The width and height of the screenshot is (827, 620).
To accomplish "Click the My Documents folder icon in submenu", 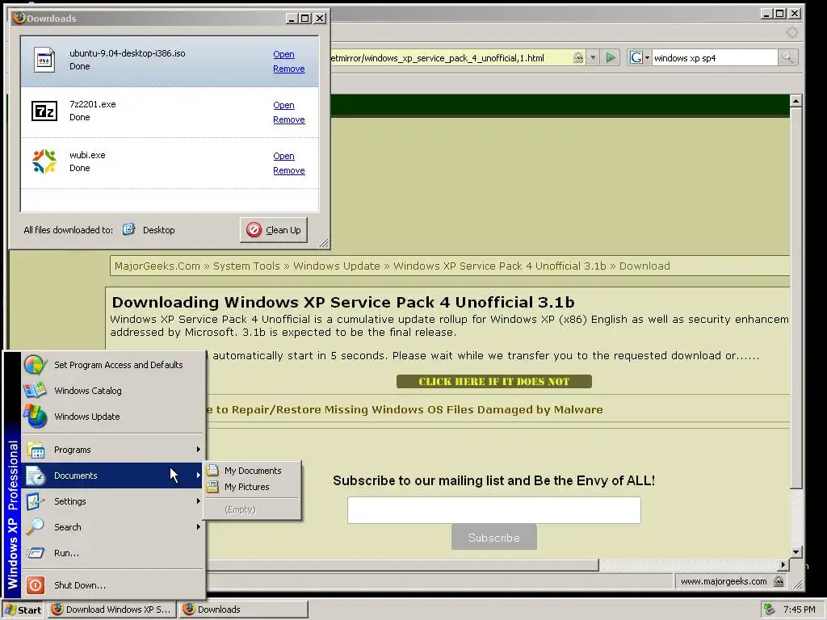I will [x=212, y=470].
